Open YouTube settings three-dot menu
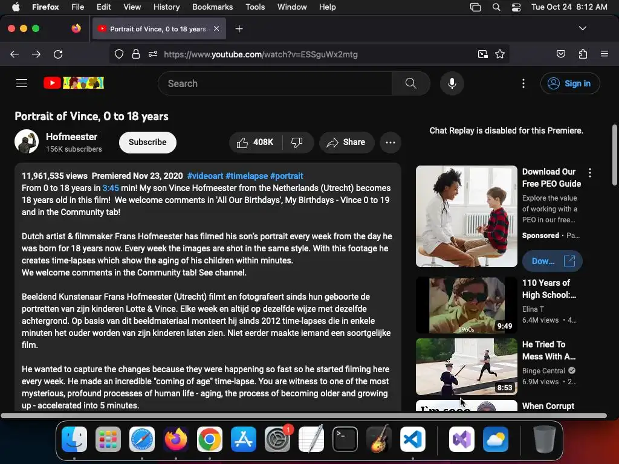619x464 pixels. (523, 83)
